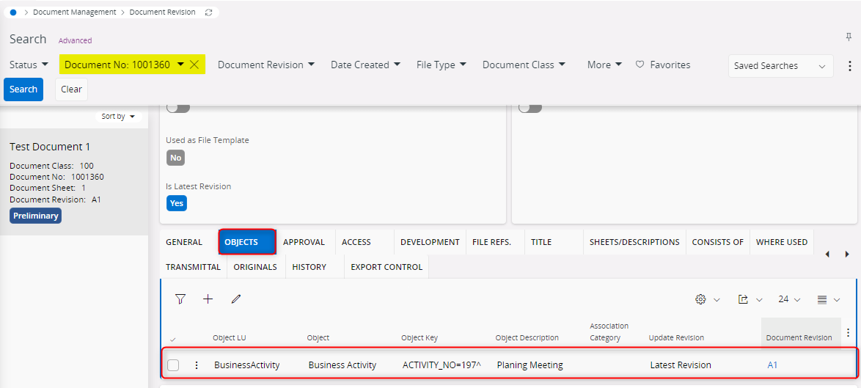Expand the Document Class filter dropdown
The image size is (861, 388).
[524, 65]
